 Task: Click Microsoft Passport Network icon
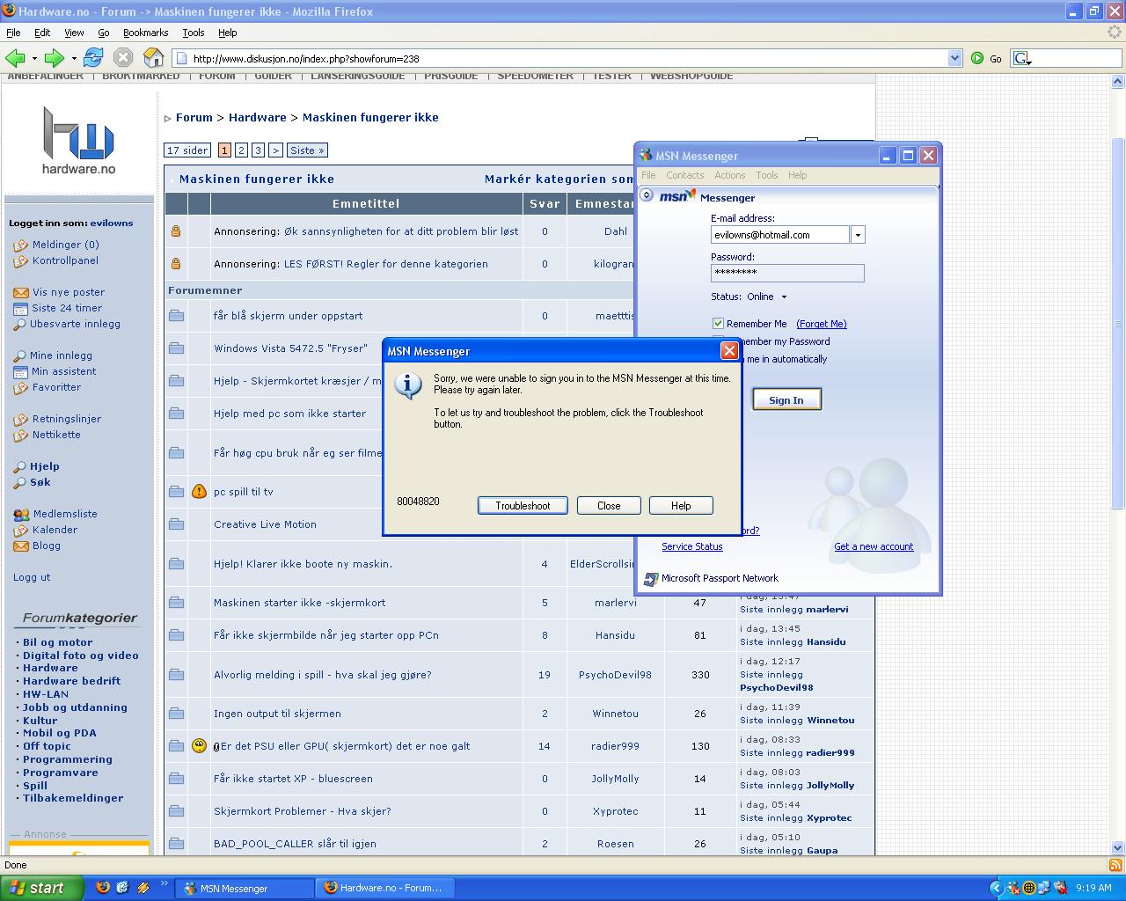click(651, 579)
